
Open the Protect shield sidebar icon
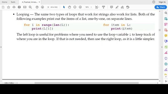pos(166,58)
